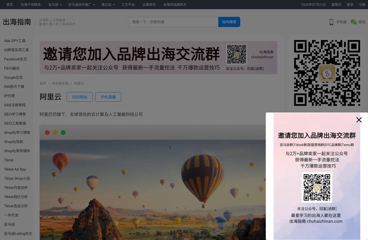The width and height of the screenshot is (368, 240).
Task: Focus the 搜索一下 search input field
Action: [x=173, y=22]
